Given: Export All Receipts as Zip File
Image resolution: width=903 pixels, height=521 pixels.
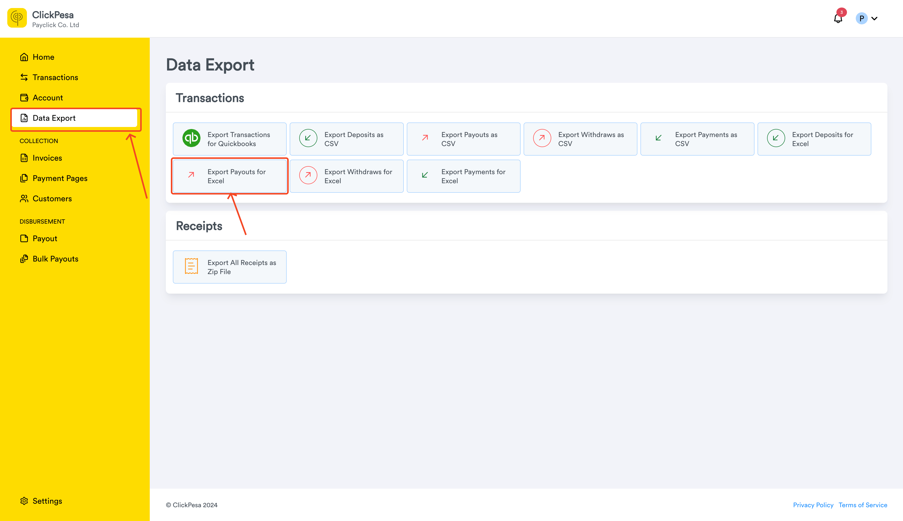Looking at the screenshot, I should click(230, 267).
